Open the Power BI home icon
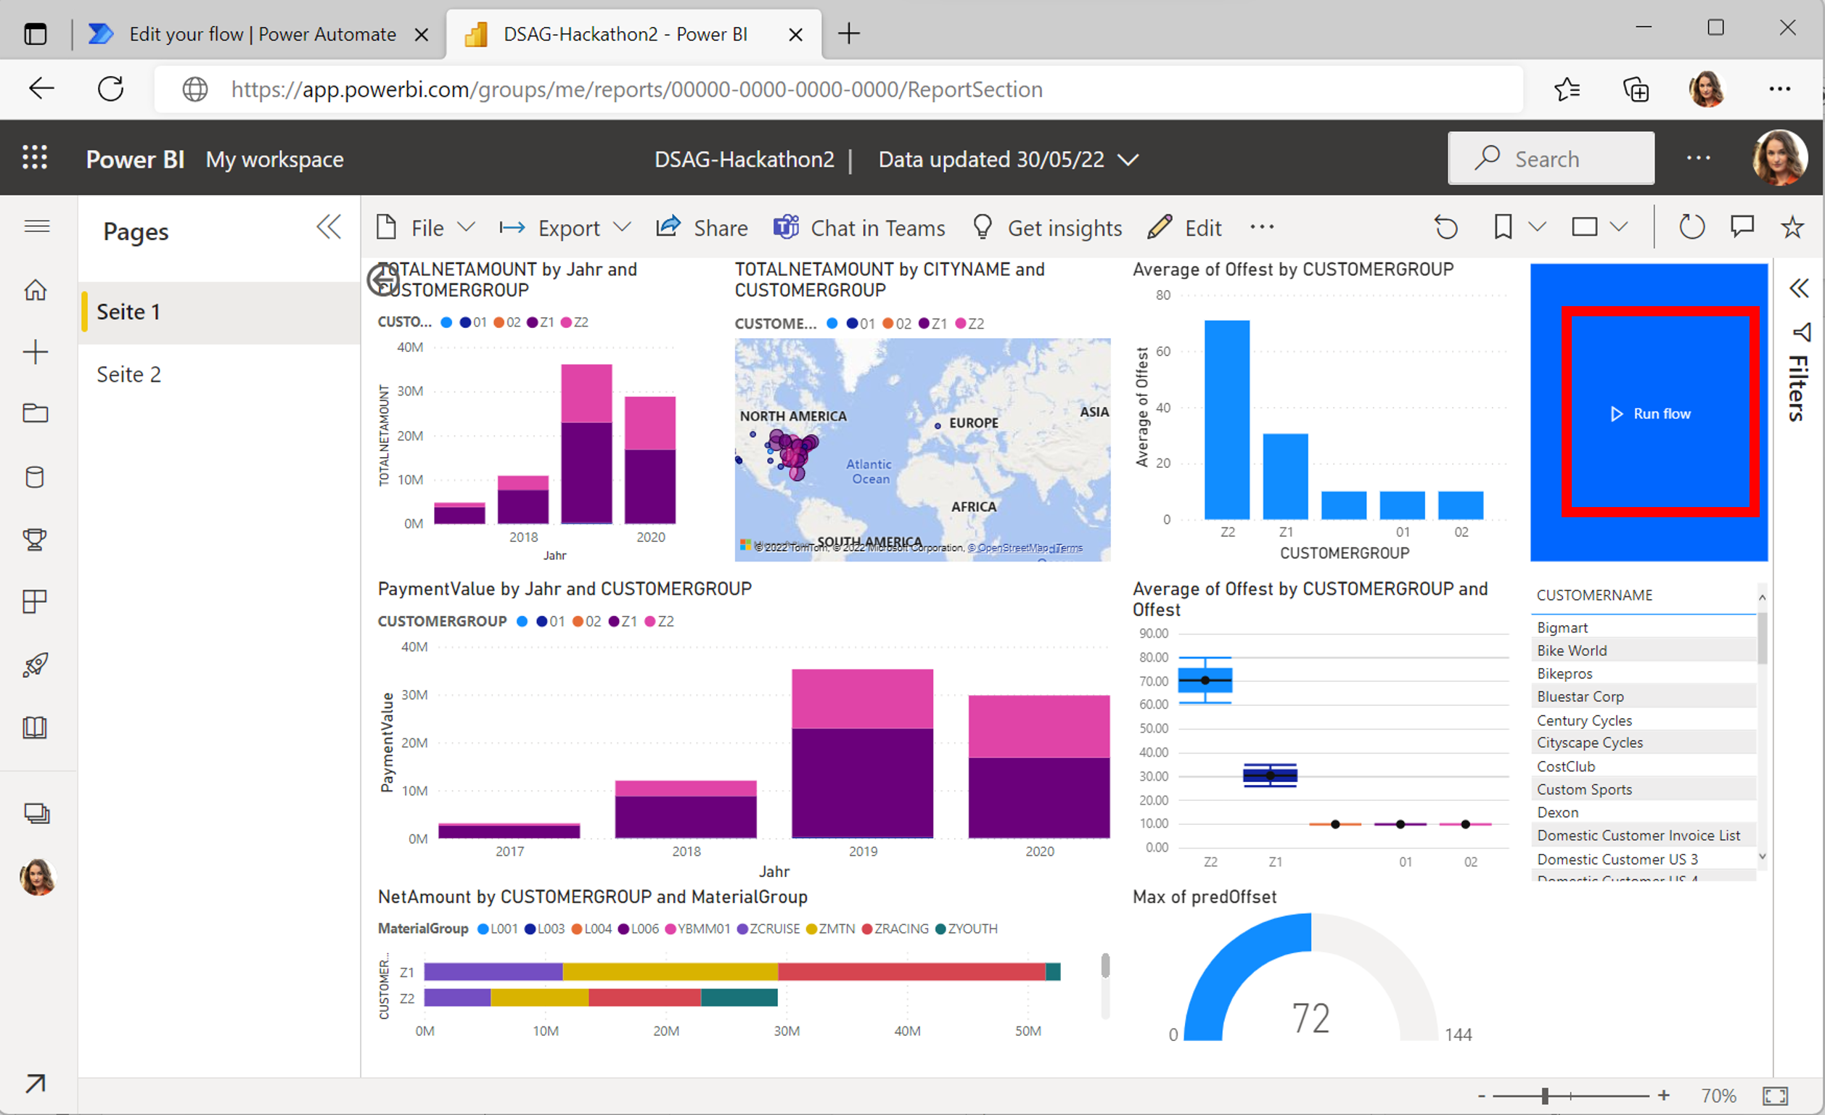 tap(36, 290)
